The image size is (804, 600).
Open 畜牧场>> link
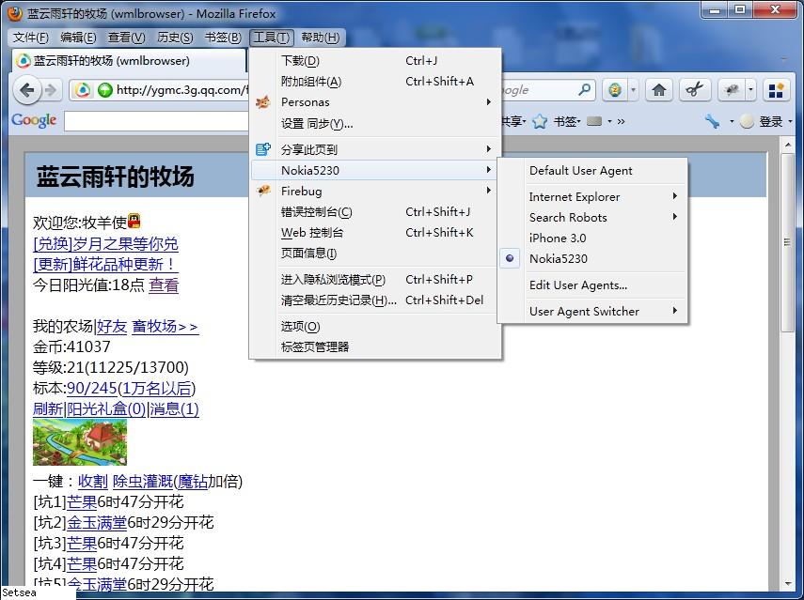pyautogui.click(x=166, y=326)
